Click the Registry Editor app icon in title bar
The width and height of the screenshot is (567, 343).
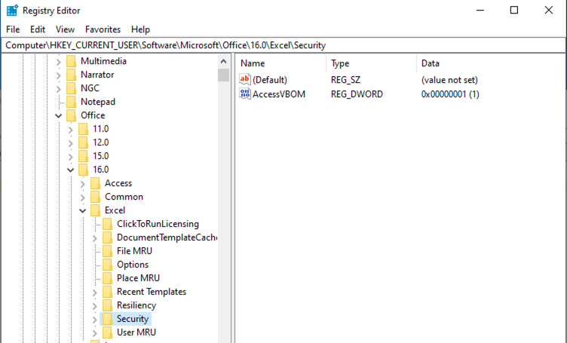11,11
